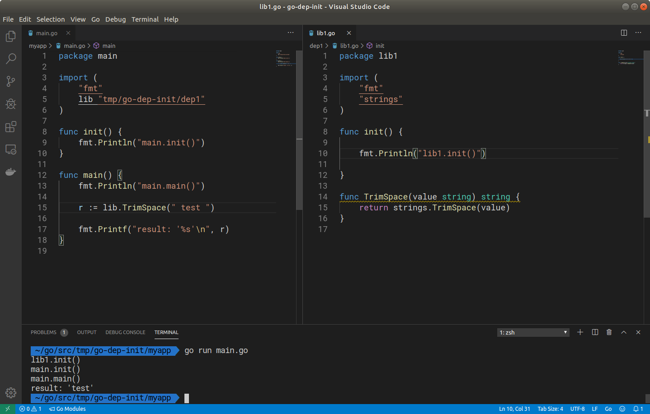The height and width of the screenshot is (414, 650).
Task: Open the Search view icon
Action: pos(11,59)
